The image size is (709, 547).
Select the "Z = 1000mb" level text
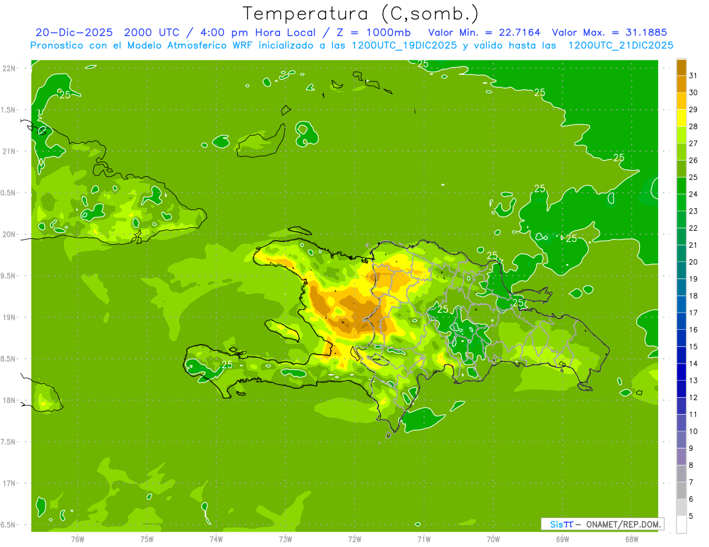pyautogui.click(x=373, y=32)
